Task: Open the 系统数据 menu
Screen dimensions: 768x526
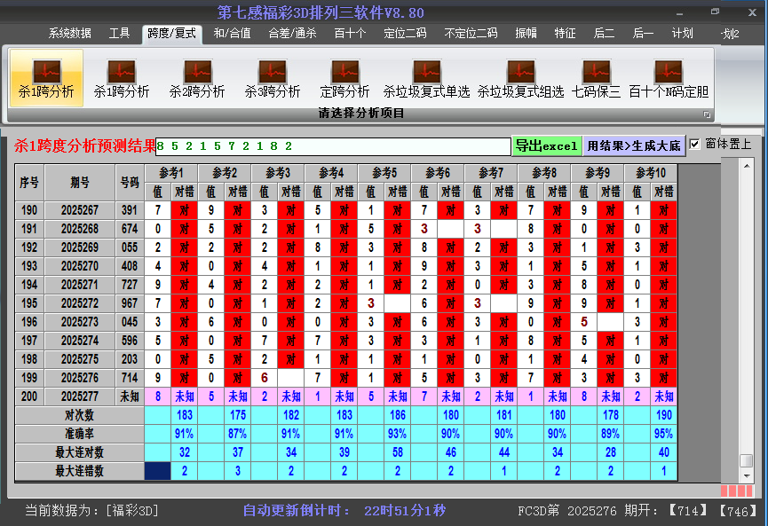Action: pyautogui.click(x=69, y=33)
